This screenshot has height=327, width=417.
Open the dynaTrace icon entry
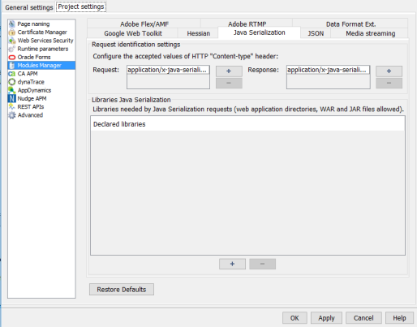(x=12, y=82)
